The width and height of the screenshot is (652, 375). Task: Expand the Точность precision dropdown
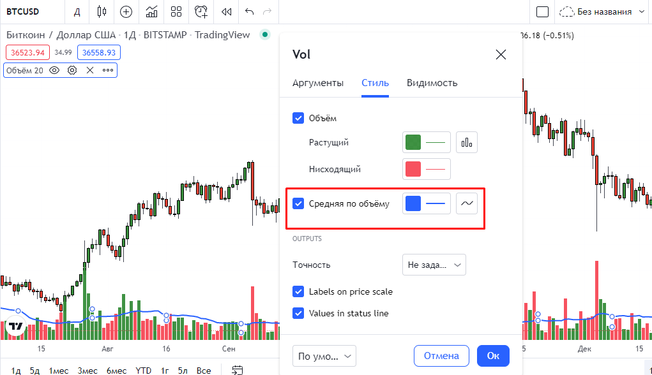tap(434, 265)
